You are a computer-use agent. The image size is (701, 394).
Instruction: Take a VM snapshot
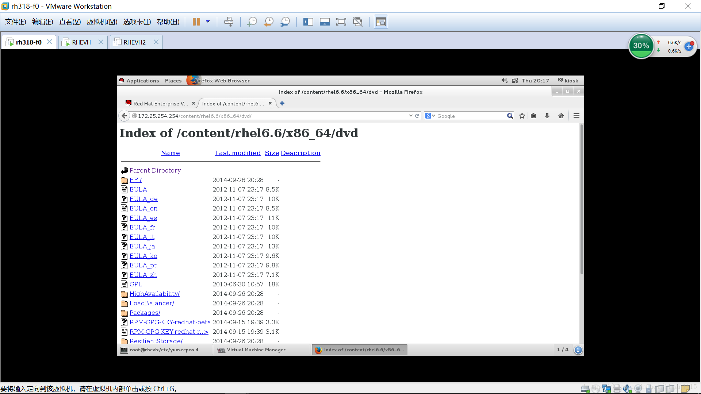coord(252,22)
